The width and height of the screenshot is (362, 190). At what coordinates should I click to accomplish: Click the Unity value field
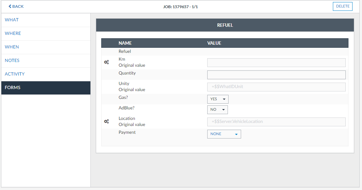(x=276, y=87)
